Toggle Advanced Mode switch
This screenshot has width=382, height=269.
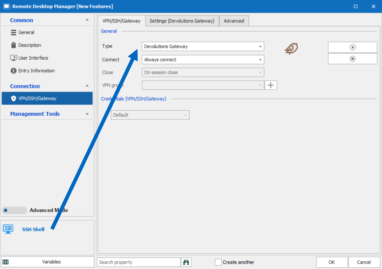(x=14, y=210)
